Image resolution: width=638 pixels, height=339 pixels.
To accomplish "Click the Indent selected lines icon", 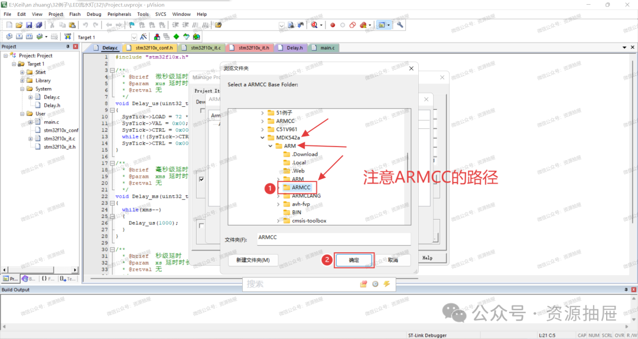I will tap(175, 25).
